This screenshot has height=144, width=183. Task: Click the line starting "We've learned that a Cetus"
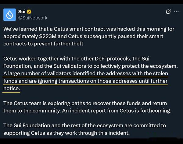[x=89, y=29]
